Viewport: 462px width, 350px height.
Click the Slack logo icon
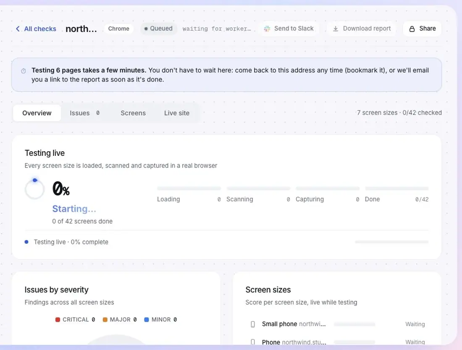[267, 29]
